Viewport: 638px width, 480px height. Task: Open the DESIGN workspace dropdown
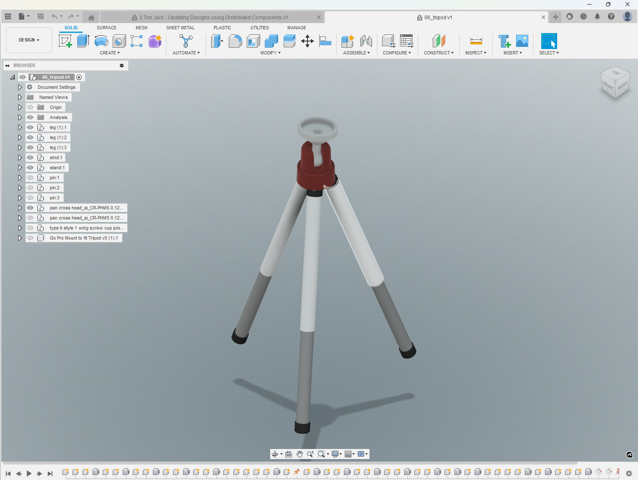[29, 40]
